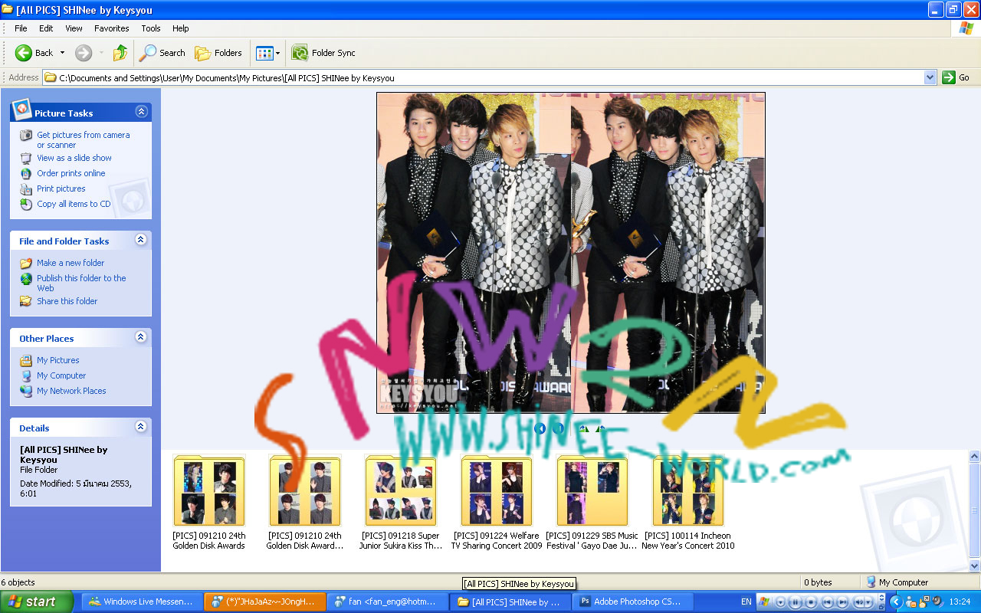981x613 pixels.
Task: Click the My Network Places icon
Action: [x=26, y=391]
